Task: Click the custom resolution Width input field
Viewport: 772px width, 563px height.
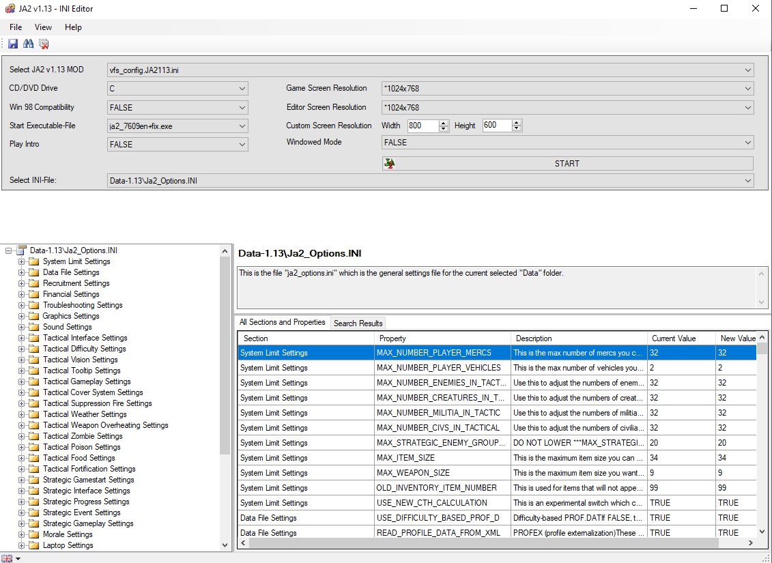Action: pos(423,126)
